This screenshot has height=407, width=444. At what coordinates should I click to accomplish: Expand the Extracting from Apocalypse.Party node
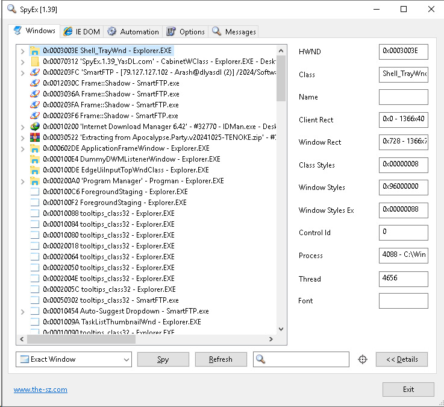coord(23,138)
